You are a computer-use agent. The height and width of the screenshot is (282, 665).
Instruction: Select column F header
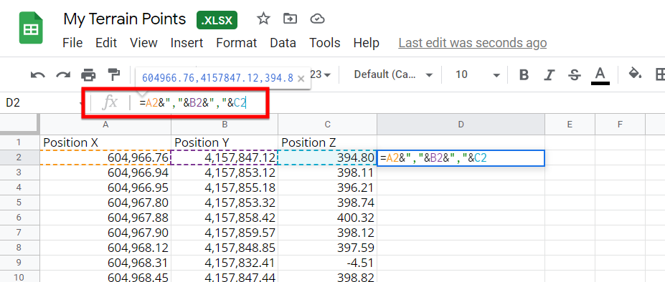coord(620,124)
